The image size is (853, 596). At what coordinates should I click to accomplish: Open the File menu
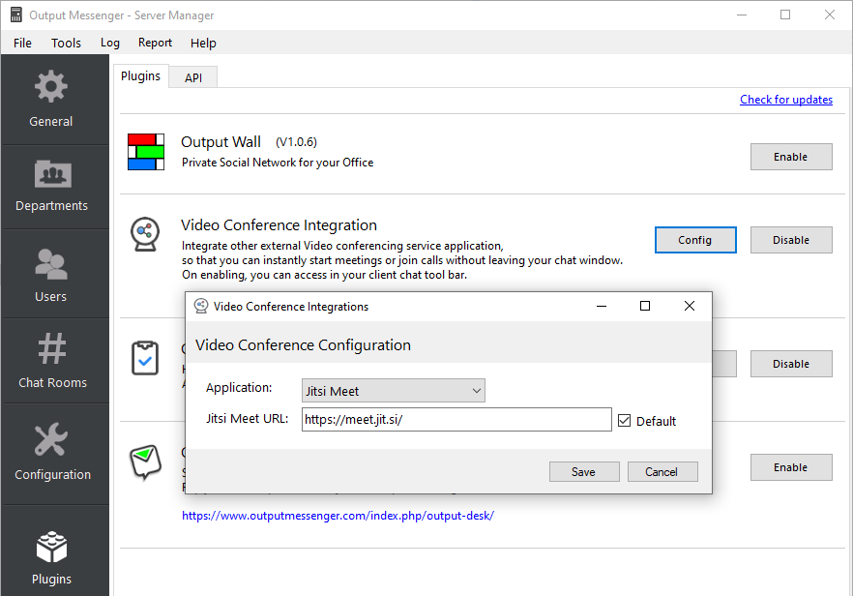coord(22,43)
